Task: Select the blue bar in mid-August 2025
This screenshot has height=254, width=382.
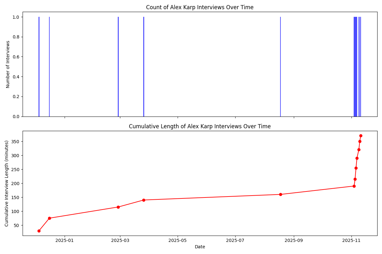Action: (x=280, y=67)
